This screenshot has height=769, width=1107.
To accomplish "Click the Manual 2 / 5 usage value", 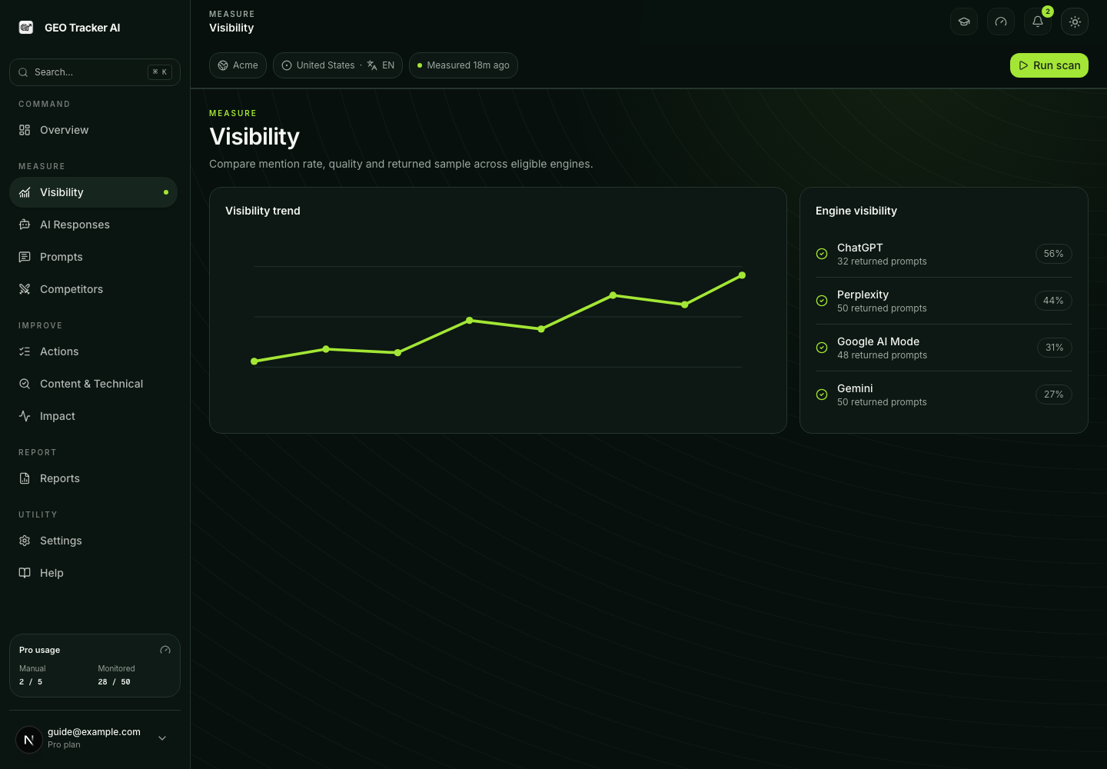I will (x=31, y=682).
